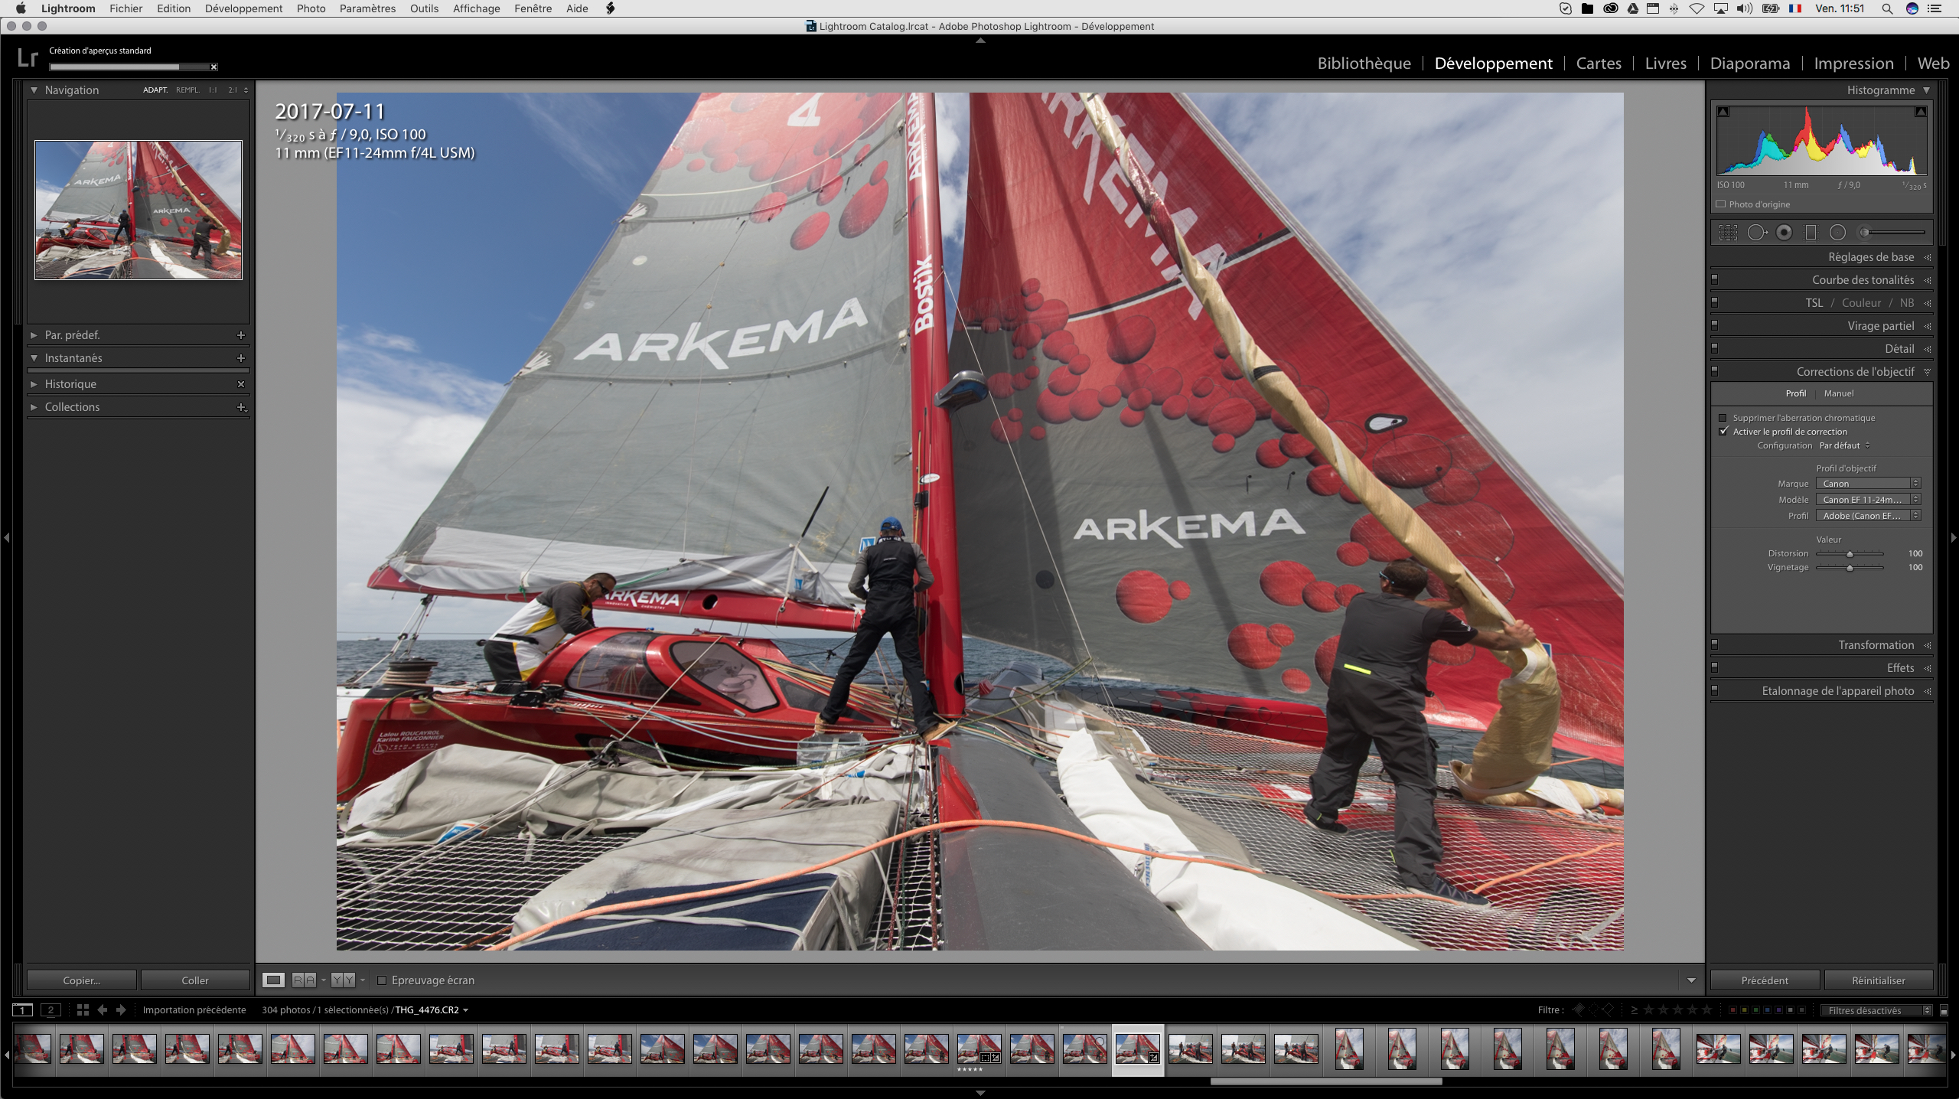This screenshot has width=1959, height=1099.
Task: Click Copier... button
Action: coord(82,980)
